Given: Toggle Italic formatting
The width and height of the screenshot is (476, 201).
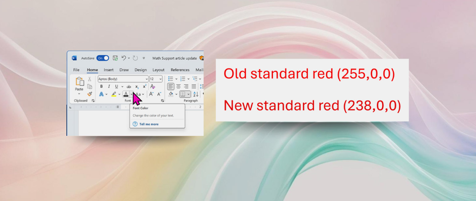Looking at the screenshot, I should [x=109, y=87].
